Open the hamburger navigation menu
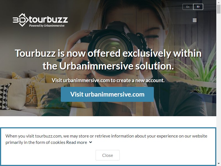Image resolution: width=221 pixels, height=166 pixels. pyautogui.click(x=195, y=20)
